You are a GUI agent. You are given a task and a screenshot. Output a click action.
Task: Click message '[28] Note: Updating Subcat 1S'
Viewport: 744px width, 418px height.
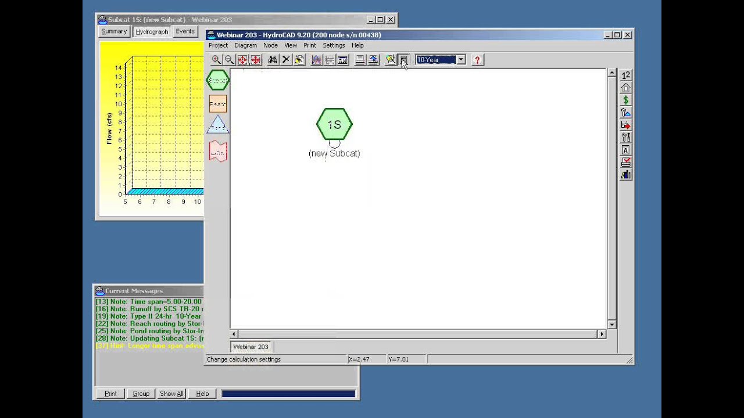point(149,338)
